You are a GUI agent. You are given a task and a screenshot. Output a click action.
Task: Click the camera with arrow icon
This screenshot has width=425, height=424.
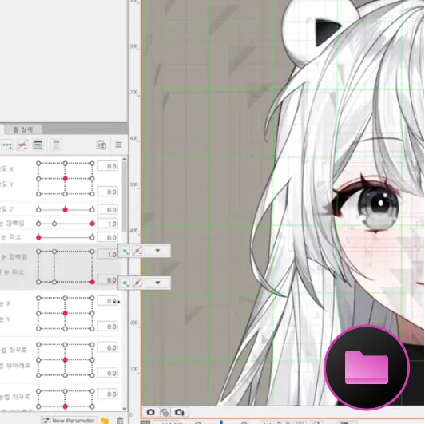tap(179, 412)
